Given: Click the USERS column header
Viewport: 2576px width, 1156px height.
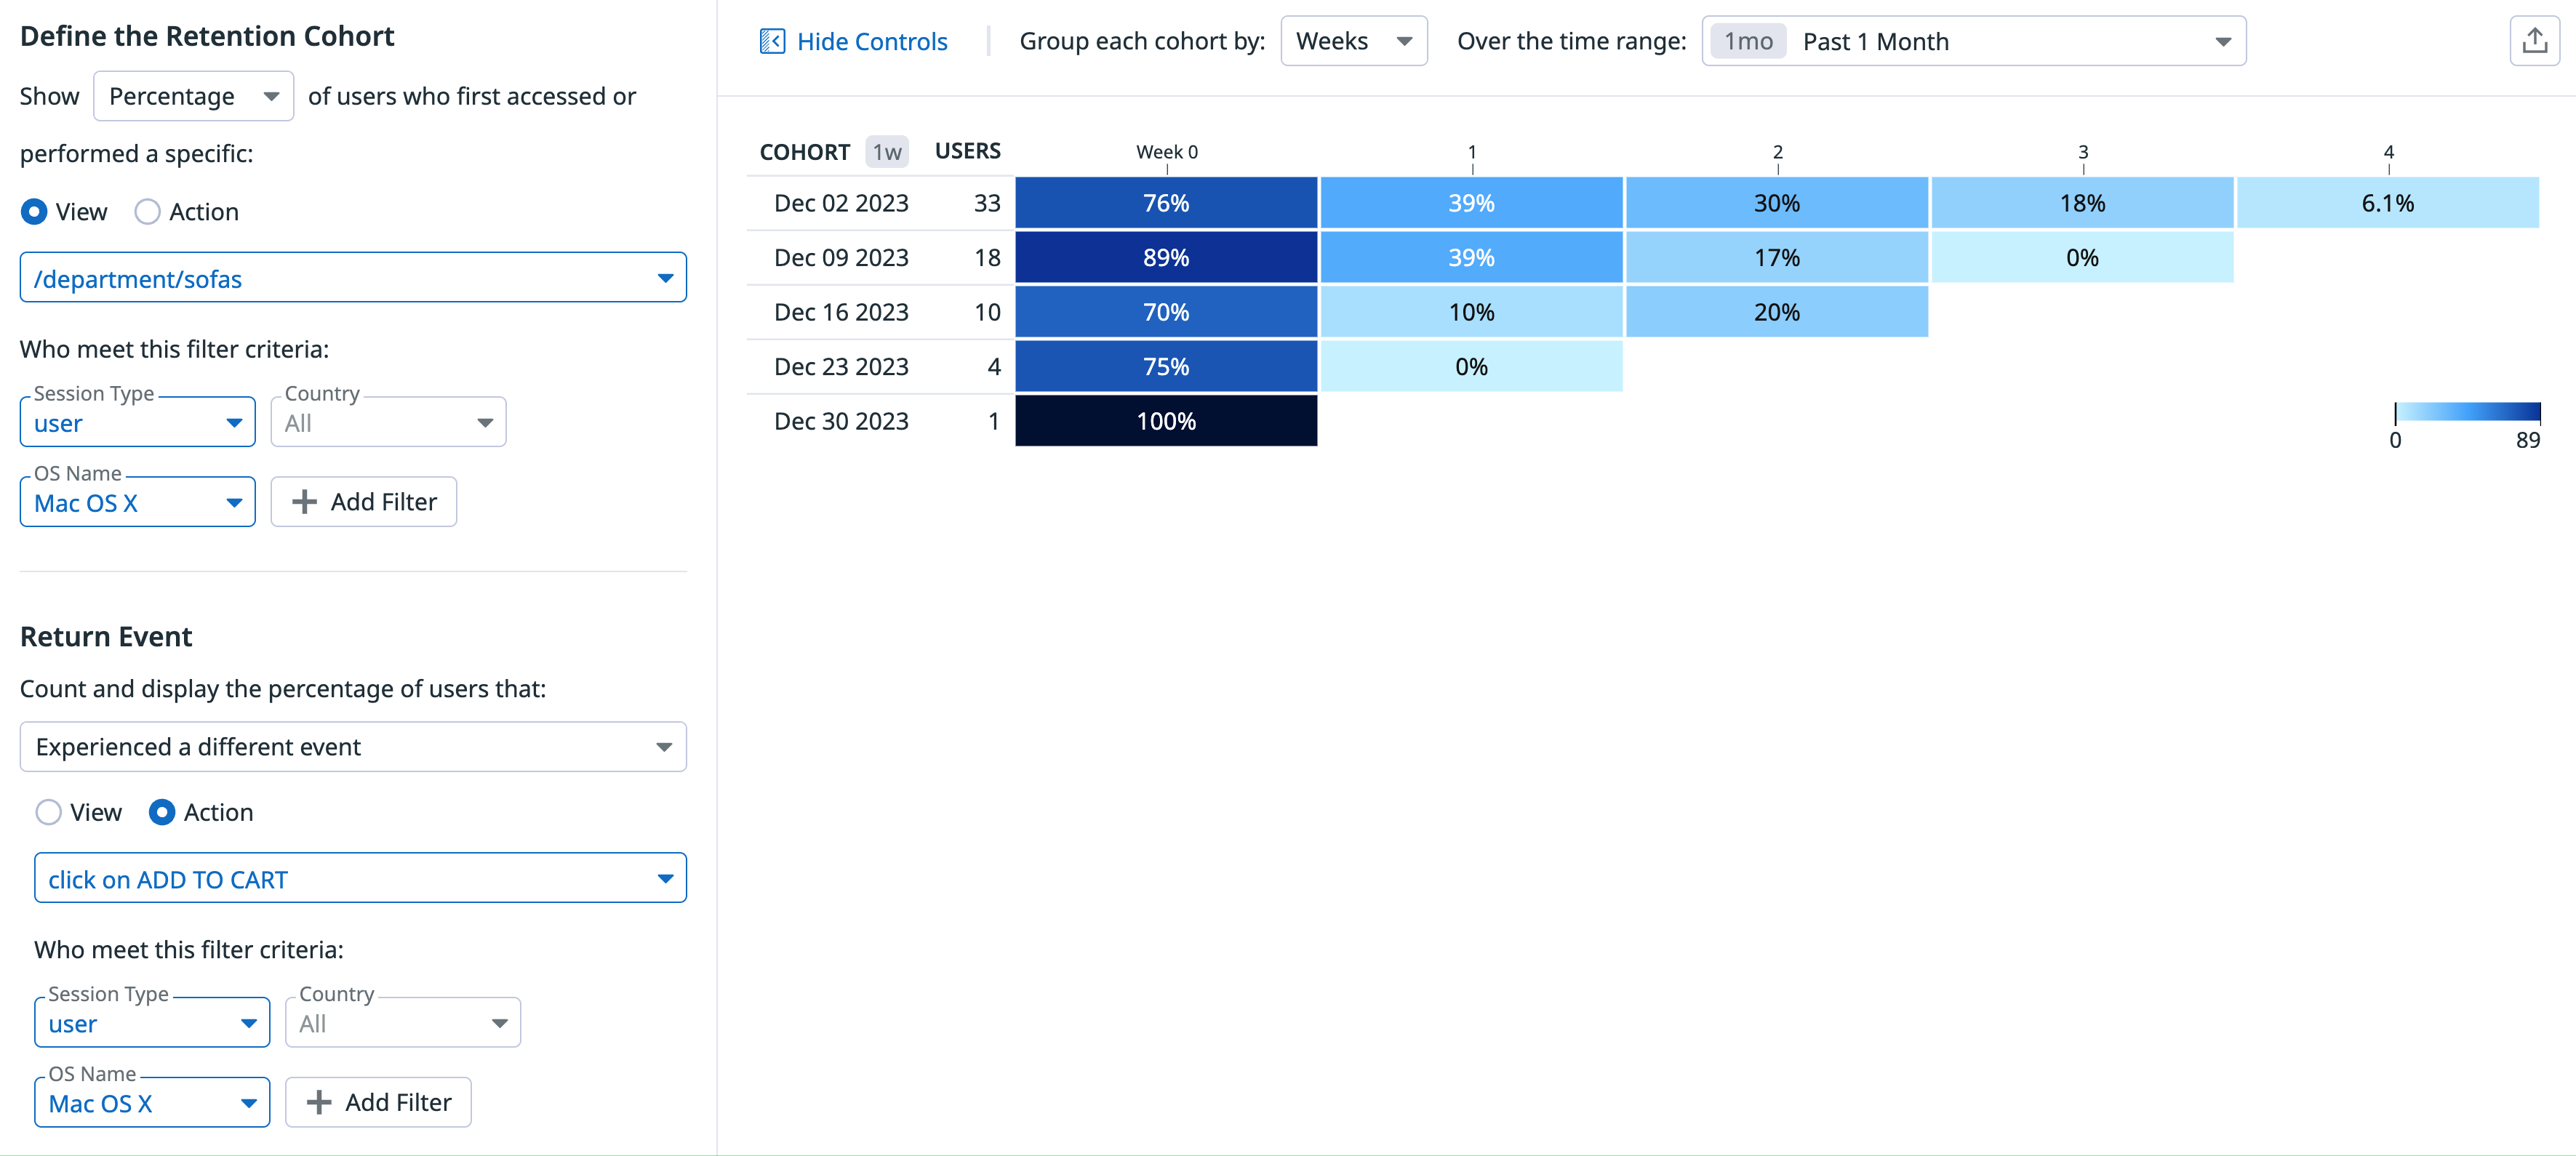Looking at the screenshot, I should 967,151.
